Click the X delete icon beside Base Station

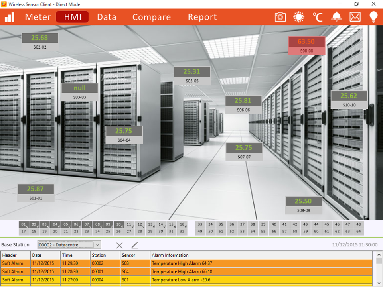pyautogui.click(x=119, y=245)
